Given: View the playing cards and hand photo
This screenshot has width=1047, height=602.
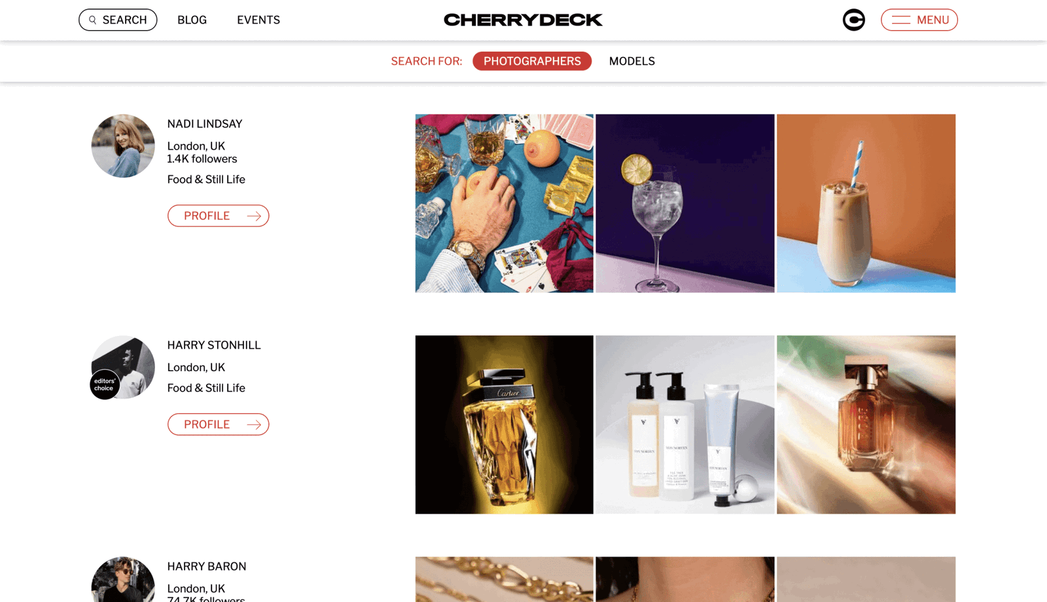Looking at the screenshot, I should (x=504, y=203).
